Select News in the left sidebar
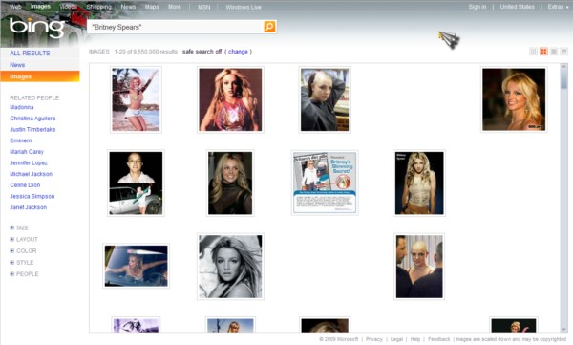The height and width of the screenshot is (345, 573). click(17, 65)
